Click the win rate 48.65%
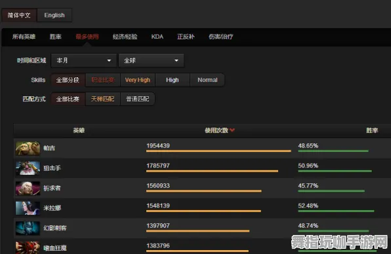This screenshot has height=254, width=391. pos(308,146)
